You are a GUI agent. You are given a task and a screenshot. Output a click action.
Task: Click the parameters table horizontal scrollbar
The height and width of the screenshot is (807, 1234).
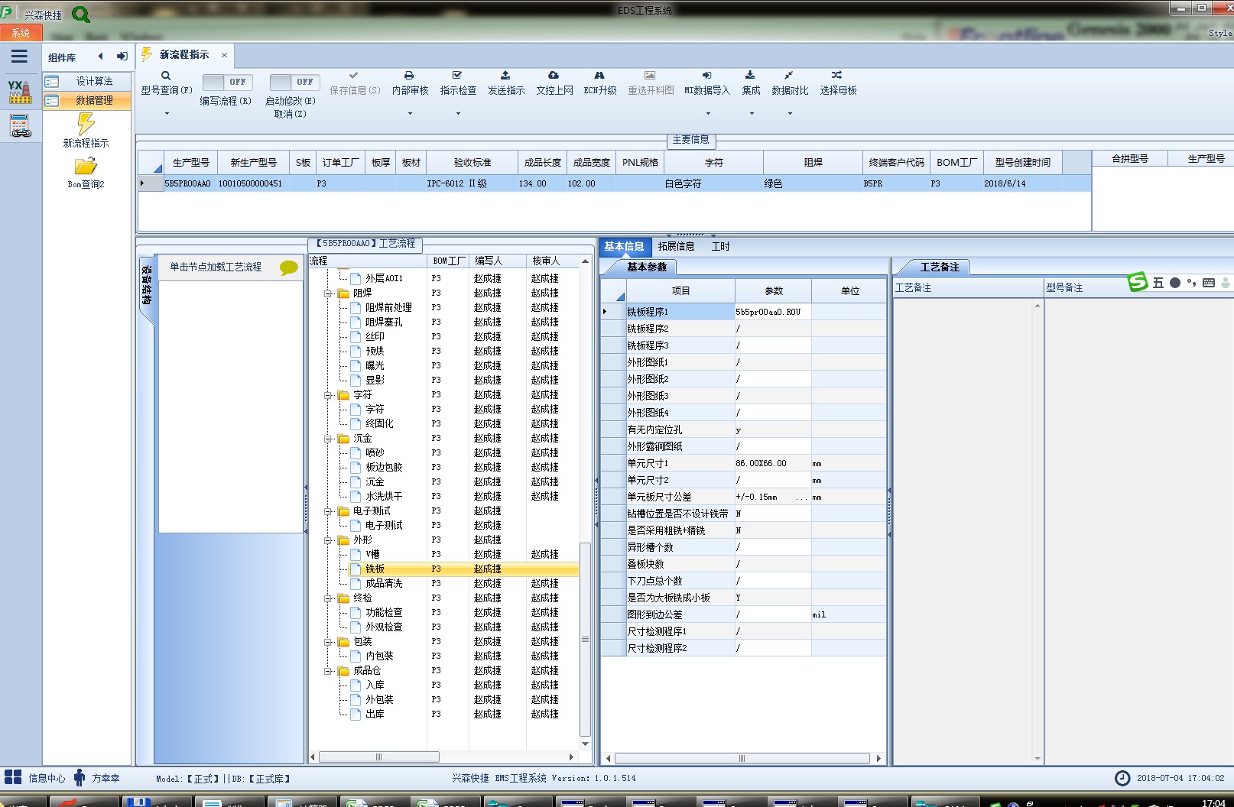pos(742,759)
